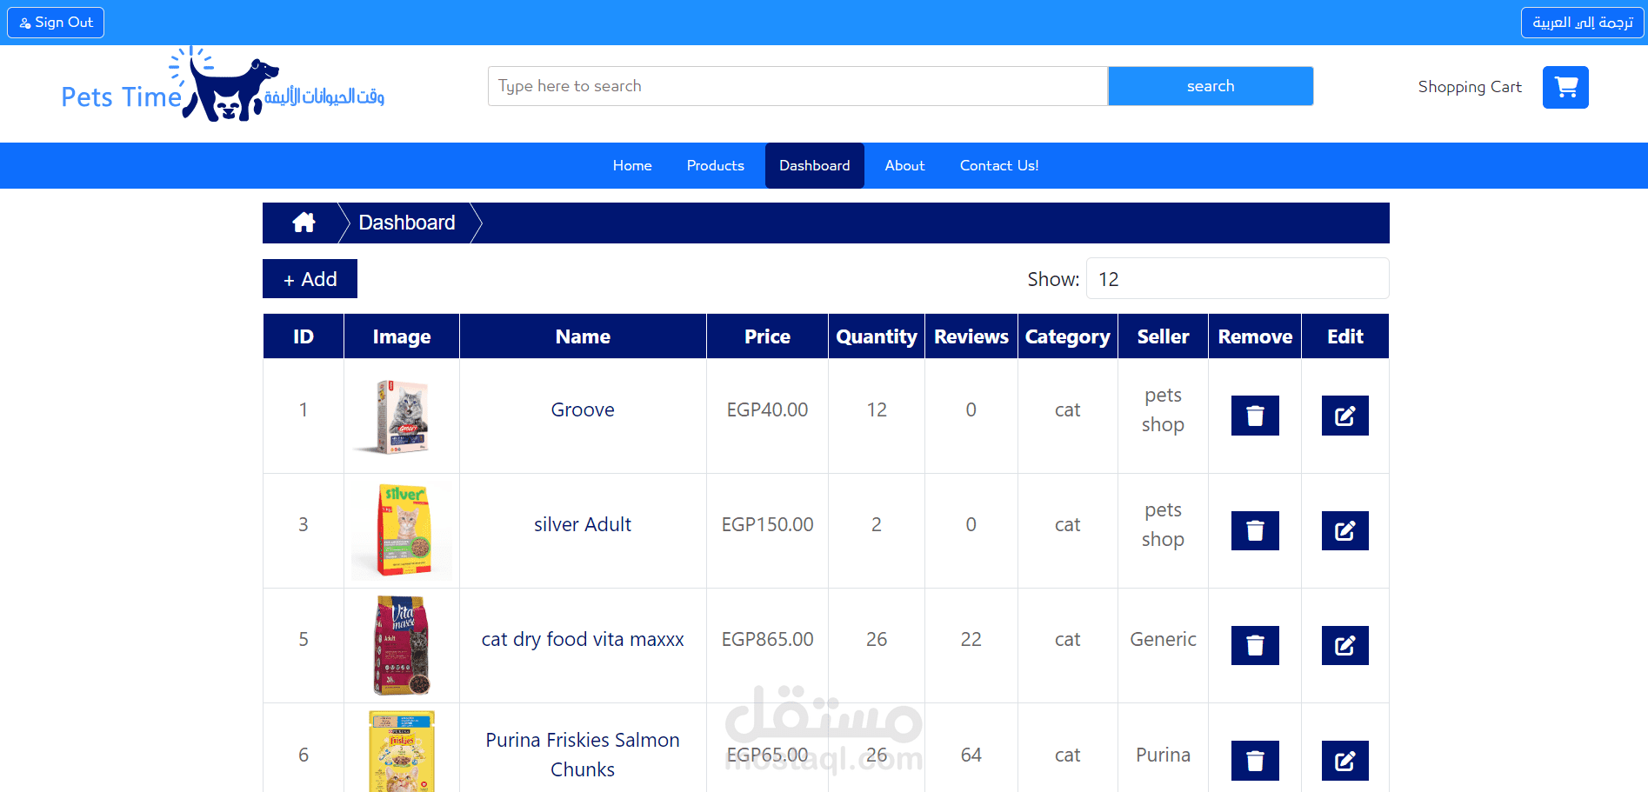Screen dimensions: 1648x792
Task: Click the silver Adult product image
Action: pos(402,530)
